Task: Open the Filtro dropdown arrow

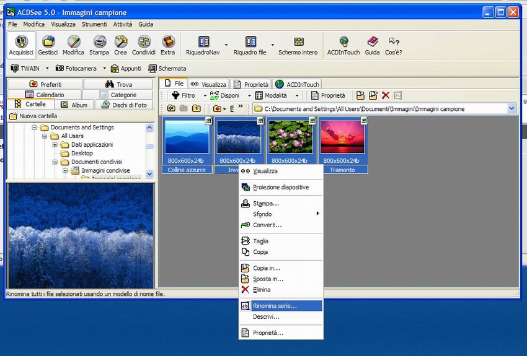Action: [x=205, y=95]
